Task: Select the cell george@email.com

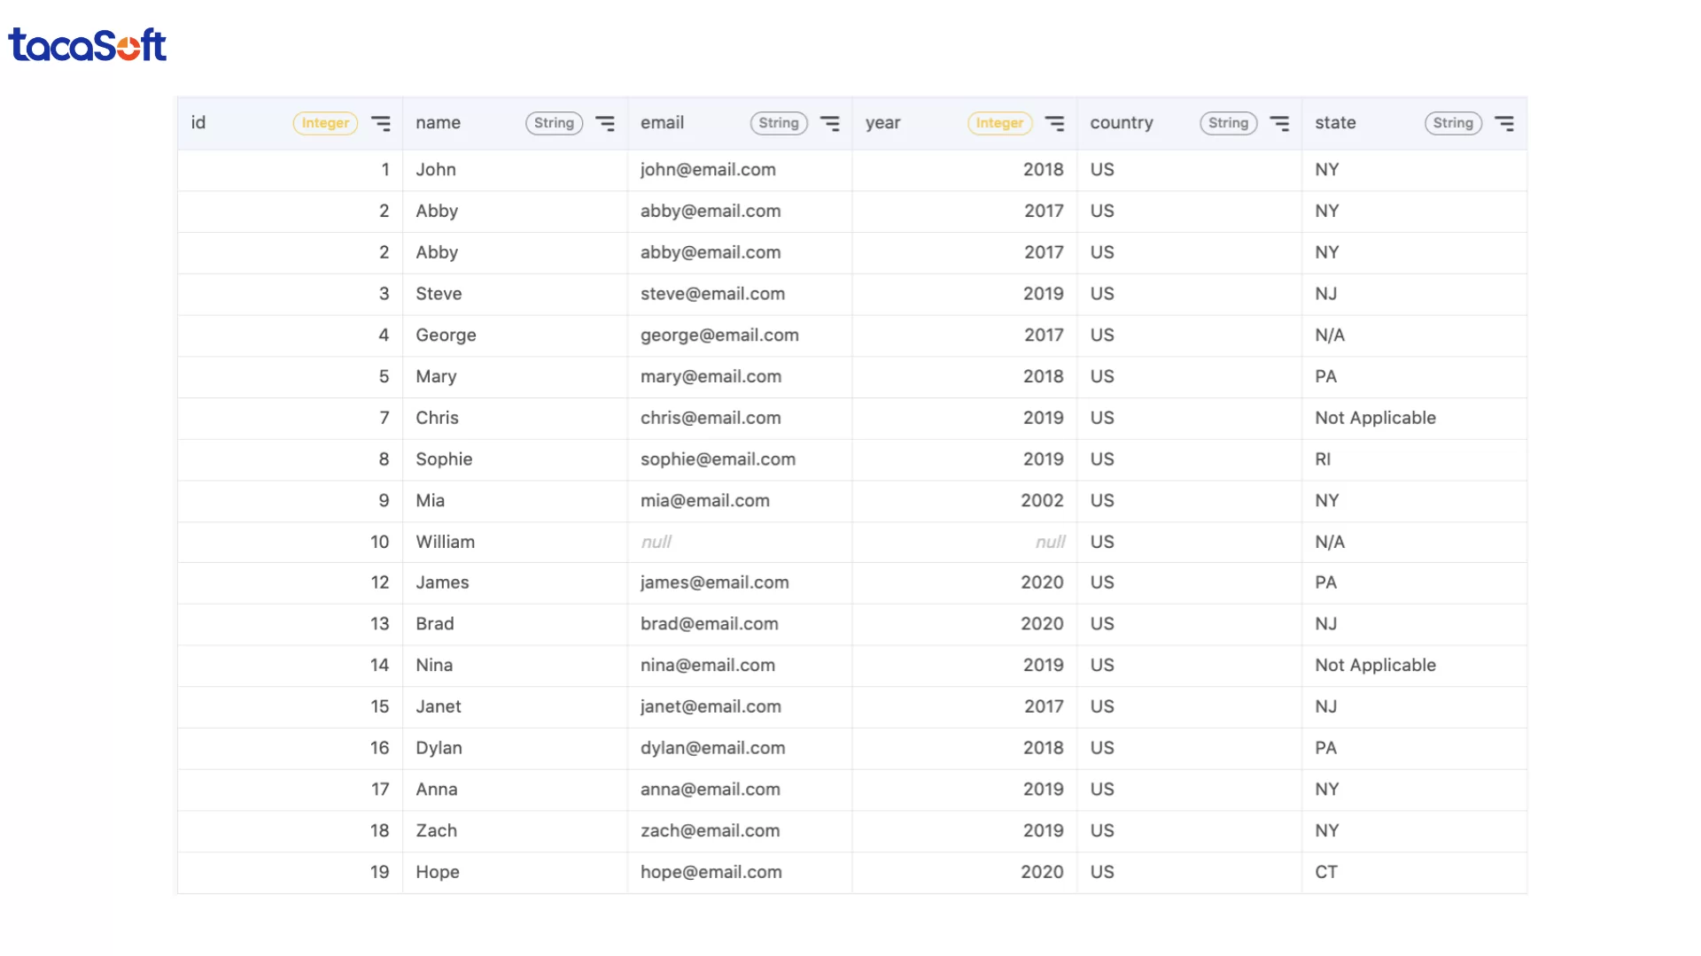Action: click(x=740, y=335)
